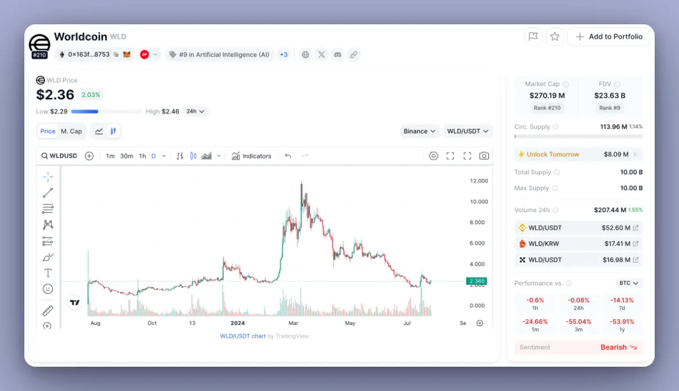
Task: Undo the last chart action
Action: [288, 155]
